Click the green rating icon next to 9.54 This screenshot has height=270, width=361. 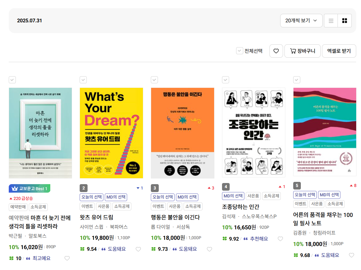pyautogui.click(x=82, y=249)
